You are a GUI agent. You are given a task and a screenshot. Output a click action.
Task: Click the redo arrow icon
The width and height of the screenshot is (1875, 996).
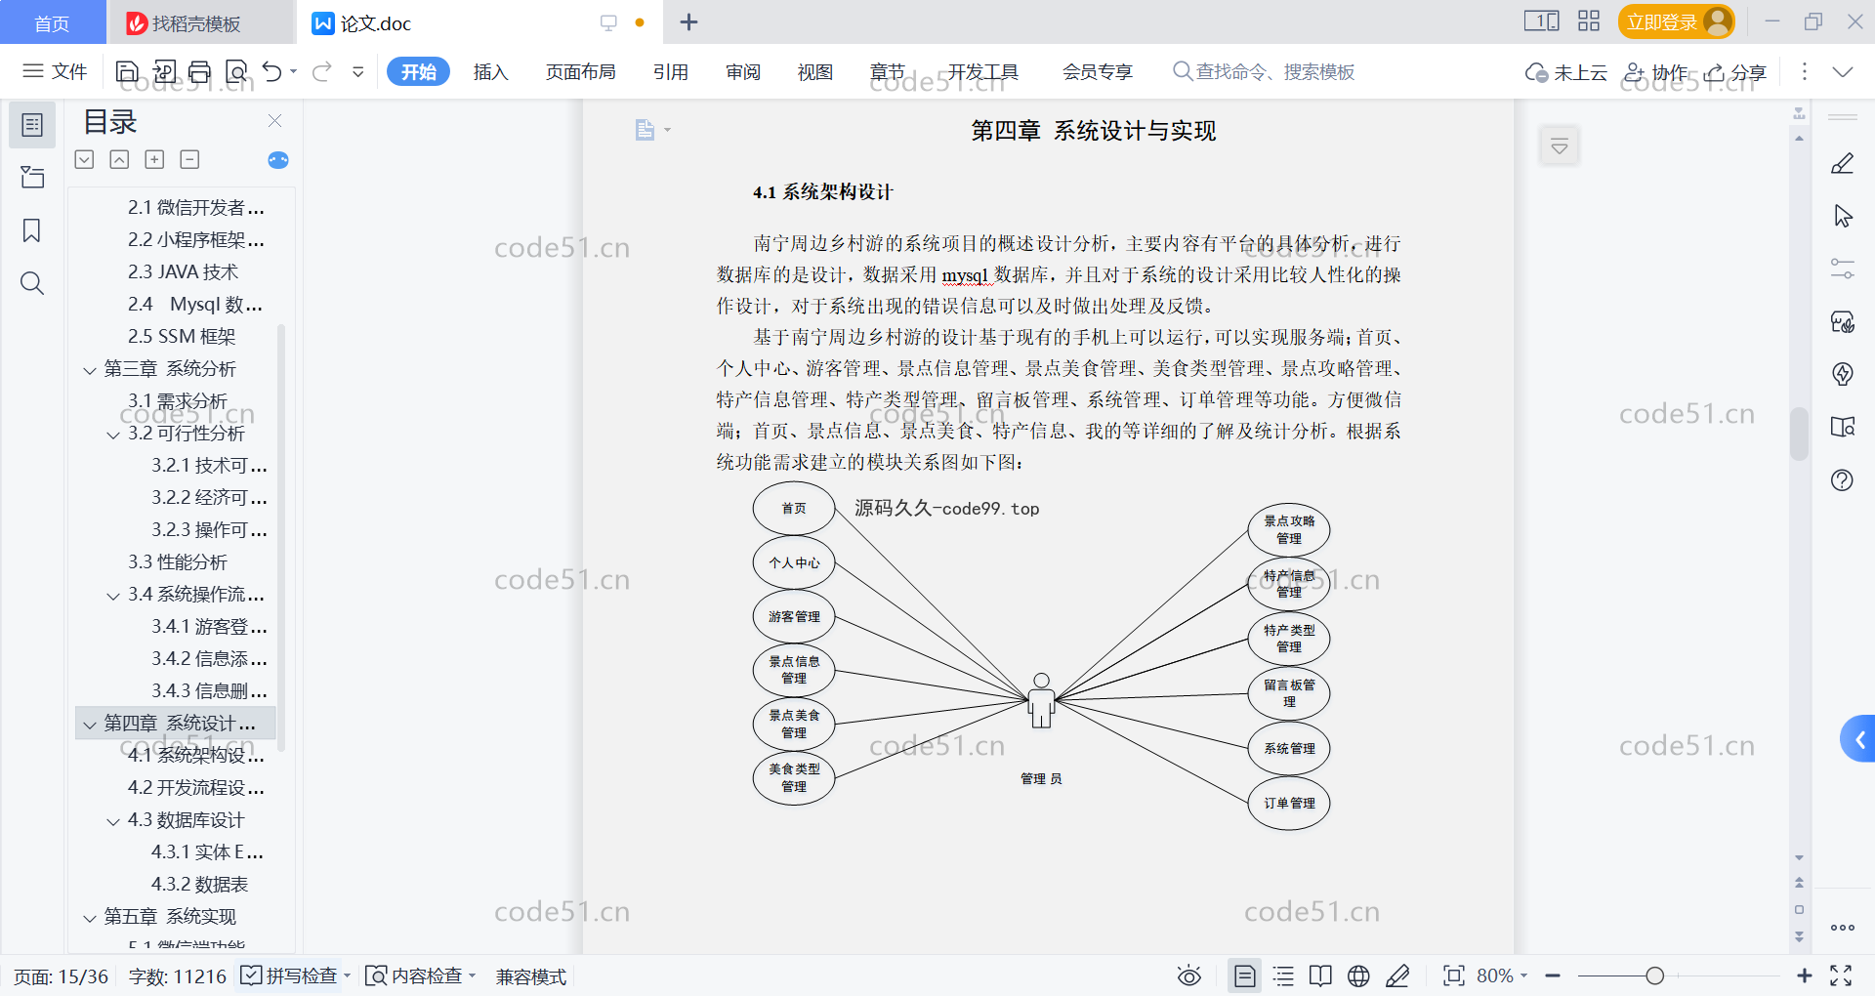point(322,71)
